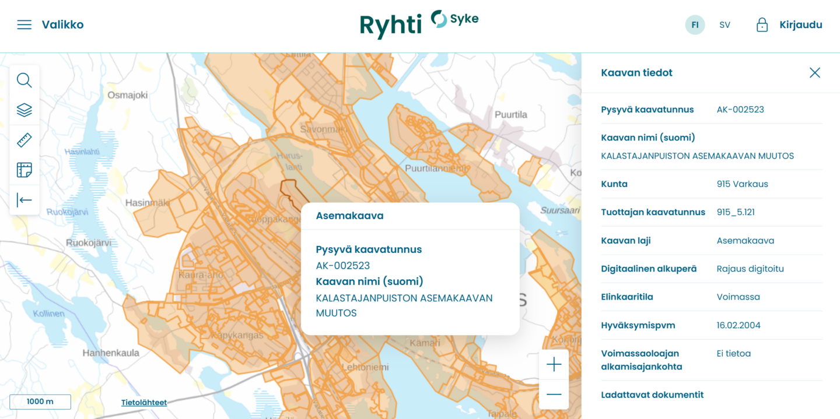The width and height of the screenshot is (840, 419).
Task: Click the Valikko menu label
Action: pos(62,24)
